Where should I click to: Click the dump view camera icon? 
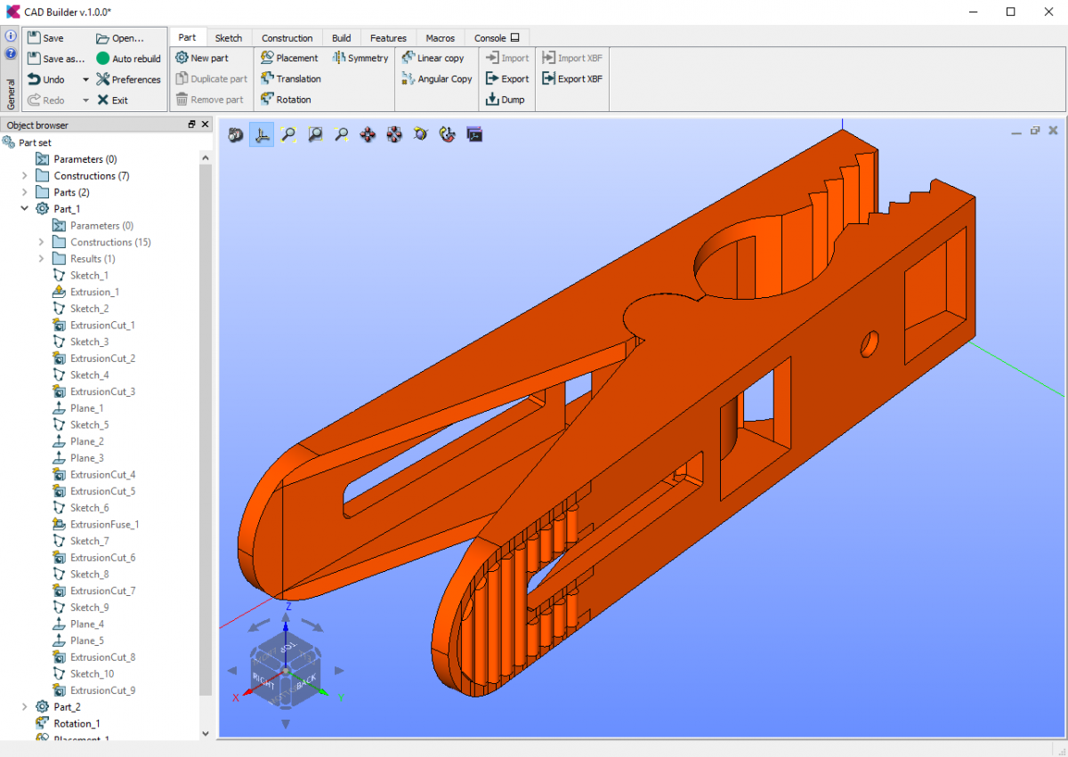(236, 135)
